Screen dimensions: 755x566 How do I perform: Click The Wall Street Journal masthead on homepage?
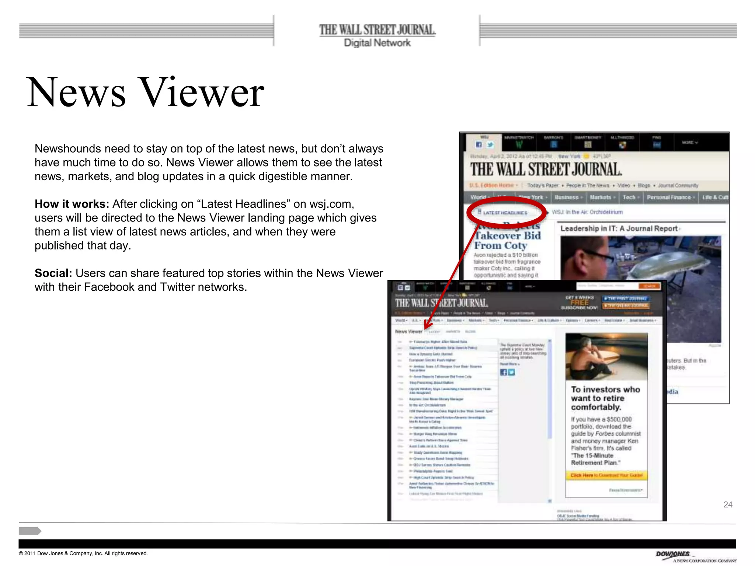coord(546,170)
